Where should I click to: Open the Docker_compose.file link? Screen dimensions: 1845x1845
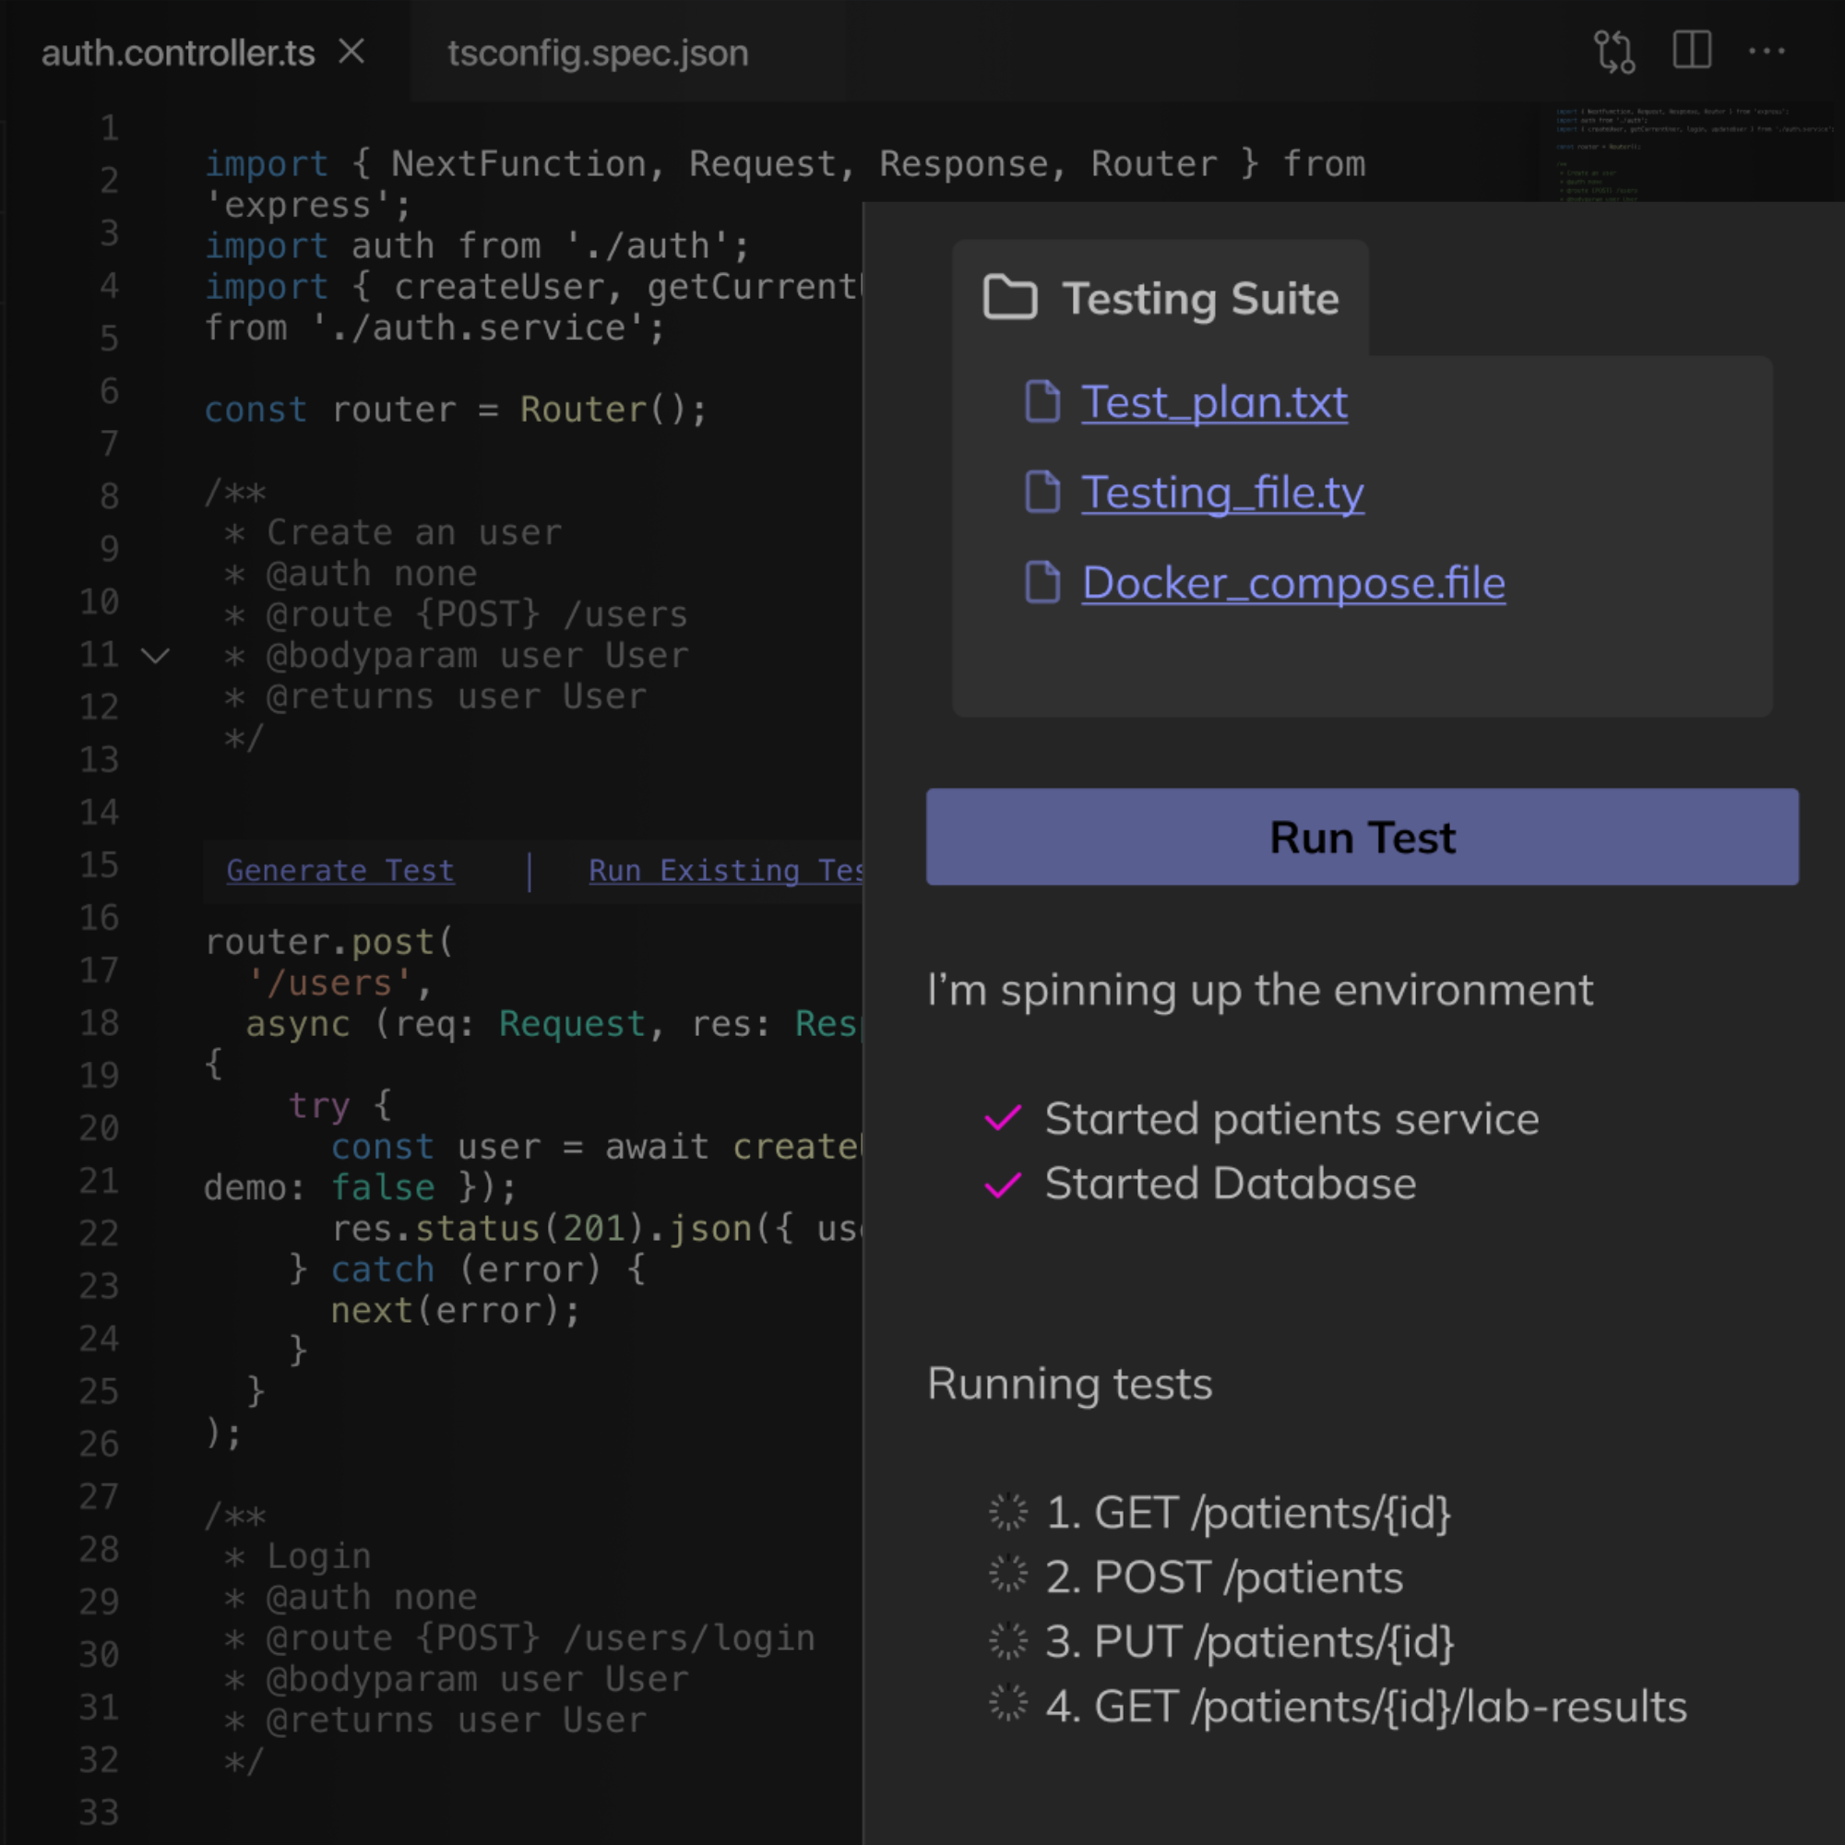(x=1293, y=582)
